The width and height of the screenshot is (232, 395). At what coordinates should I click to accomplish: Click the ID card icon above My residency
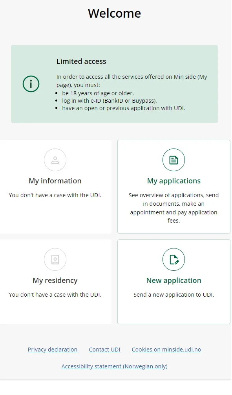pos(55,259)
